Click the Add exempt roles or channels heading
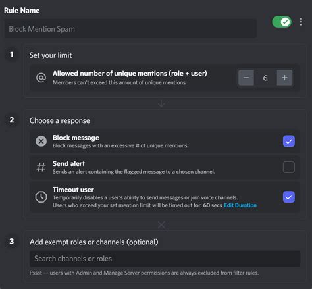The width and height of the screenshot is (312, 289). [94, 242]
